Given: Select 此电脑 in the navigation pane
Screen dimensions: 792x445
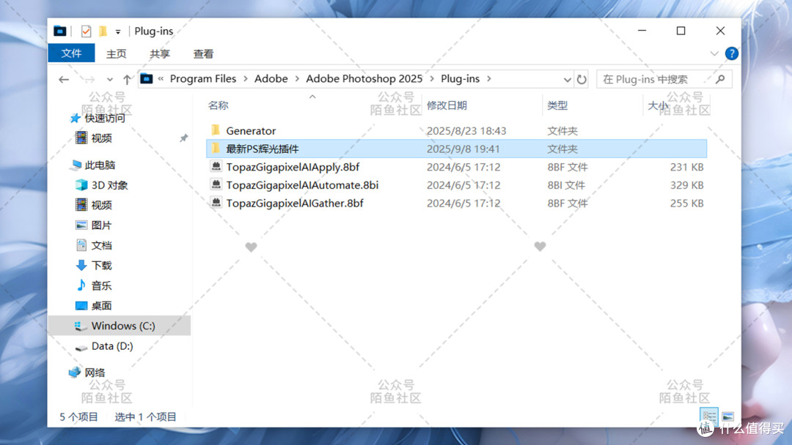Looking at the screenshot, I should 100,165.
